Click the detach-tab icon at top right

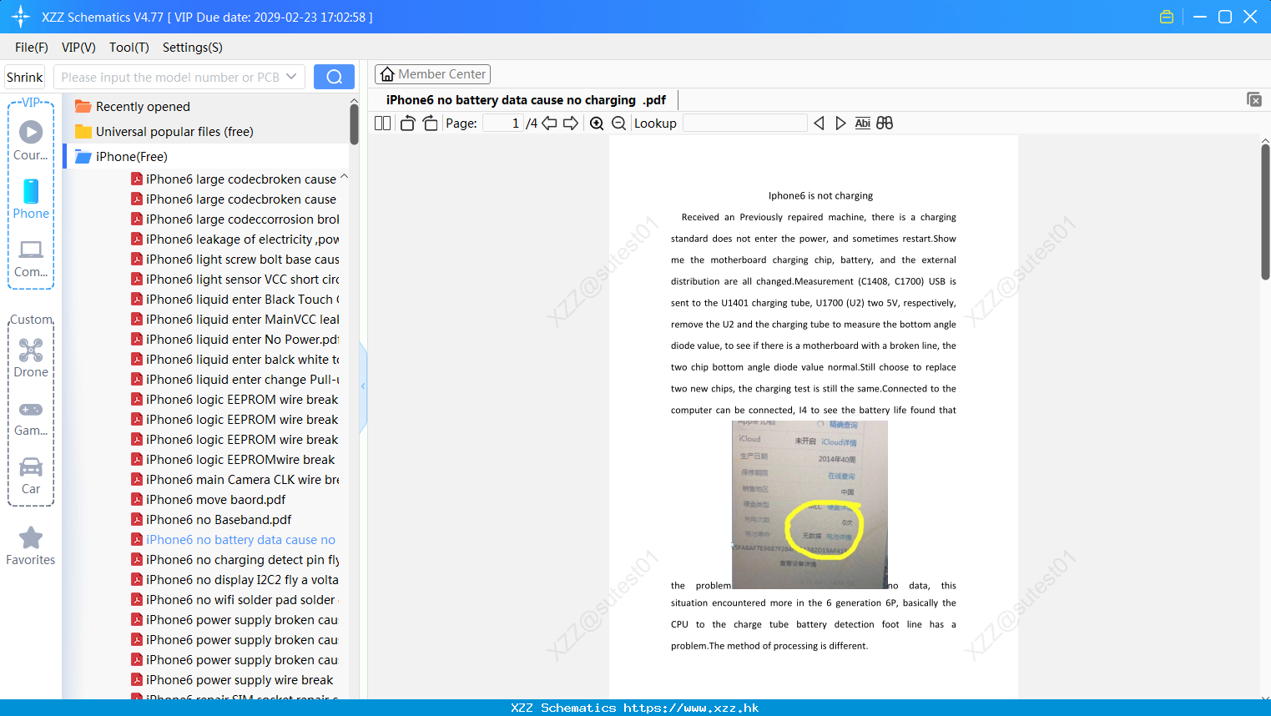pyautogui.click(x=1254, y=99)
